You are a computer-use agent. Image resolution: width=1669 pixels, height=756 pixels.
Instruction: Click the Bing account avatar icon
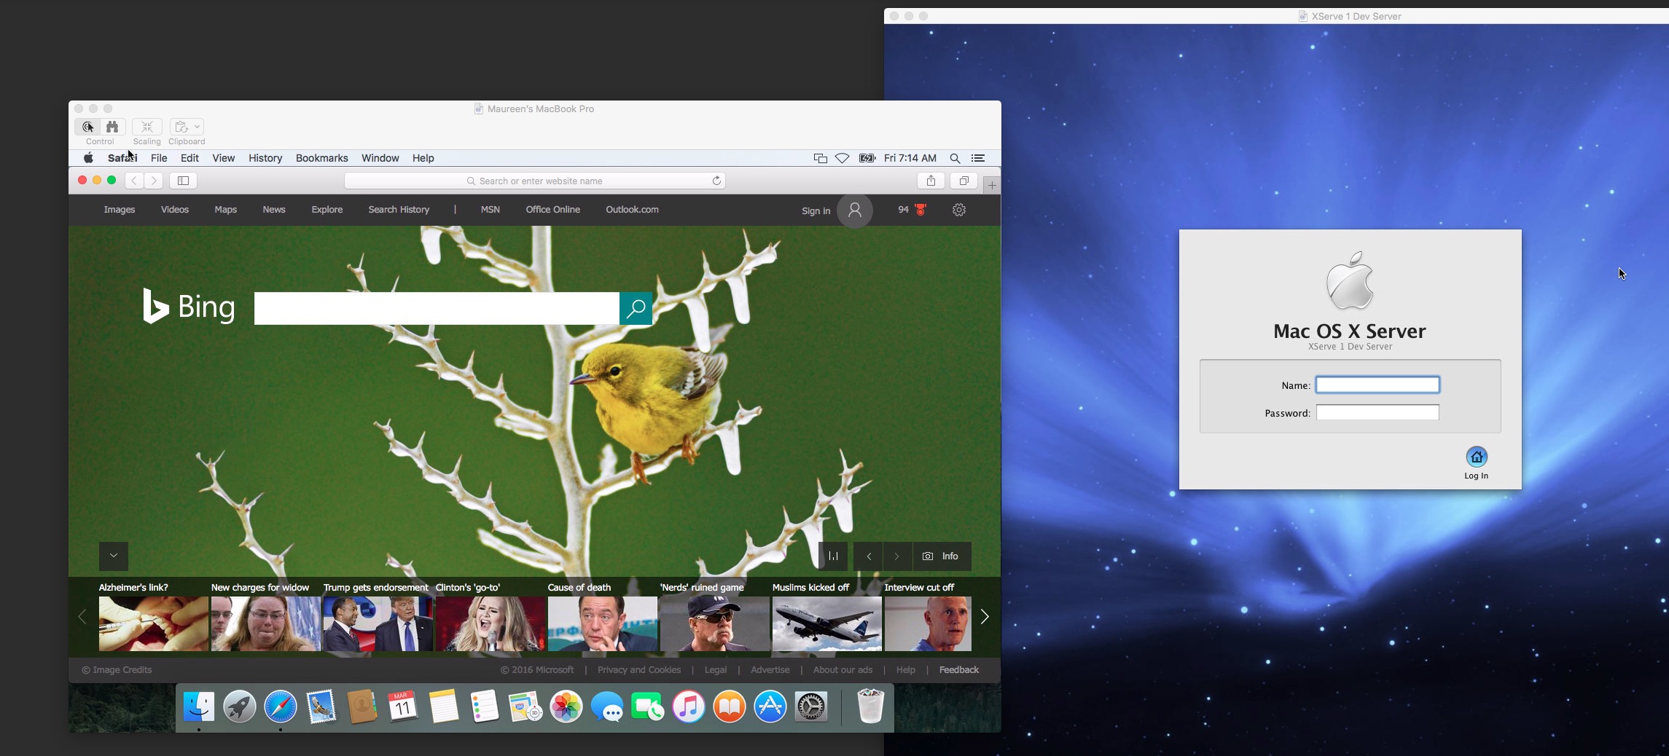[x=855, y=210]
